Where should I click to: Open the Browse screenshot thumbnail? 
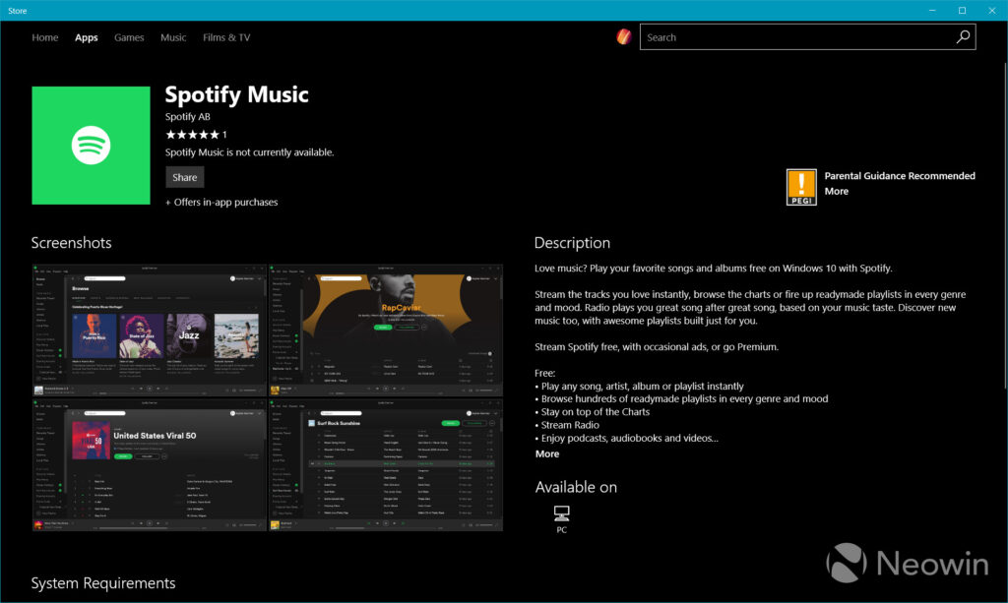[x=149, y=330]
